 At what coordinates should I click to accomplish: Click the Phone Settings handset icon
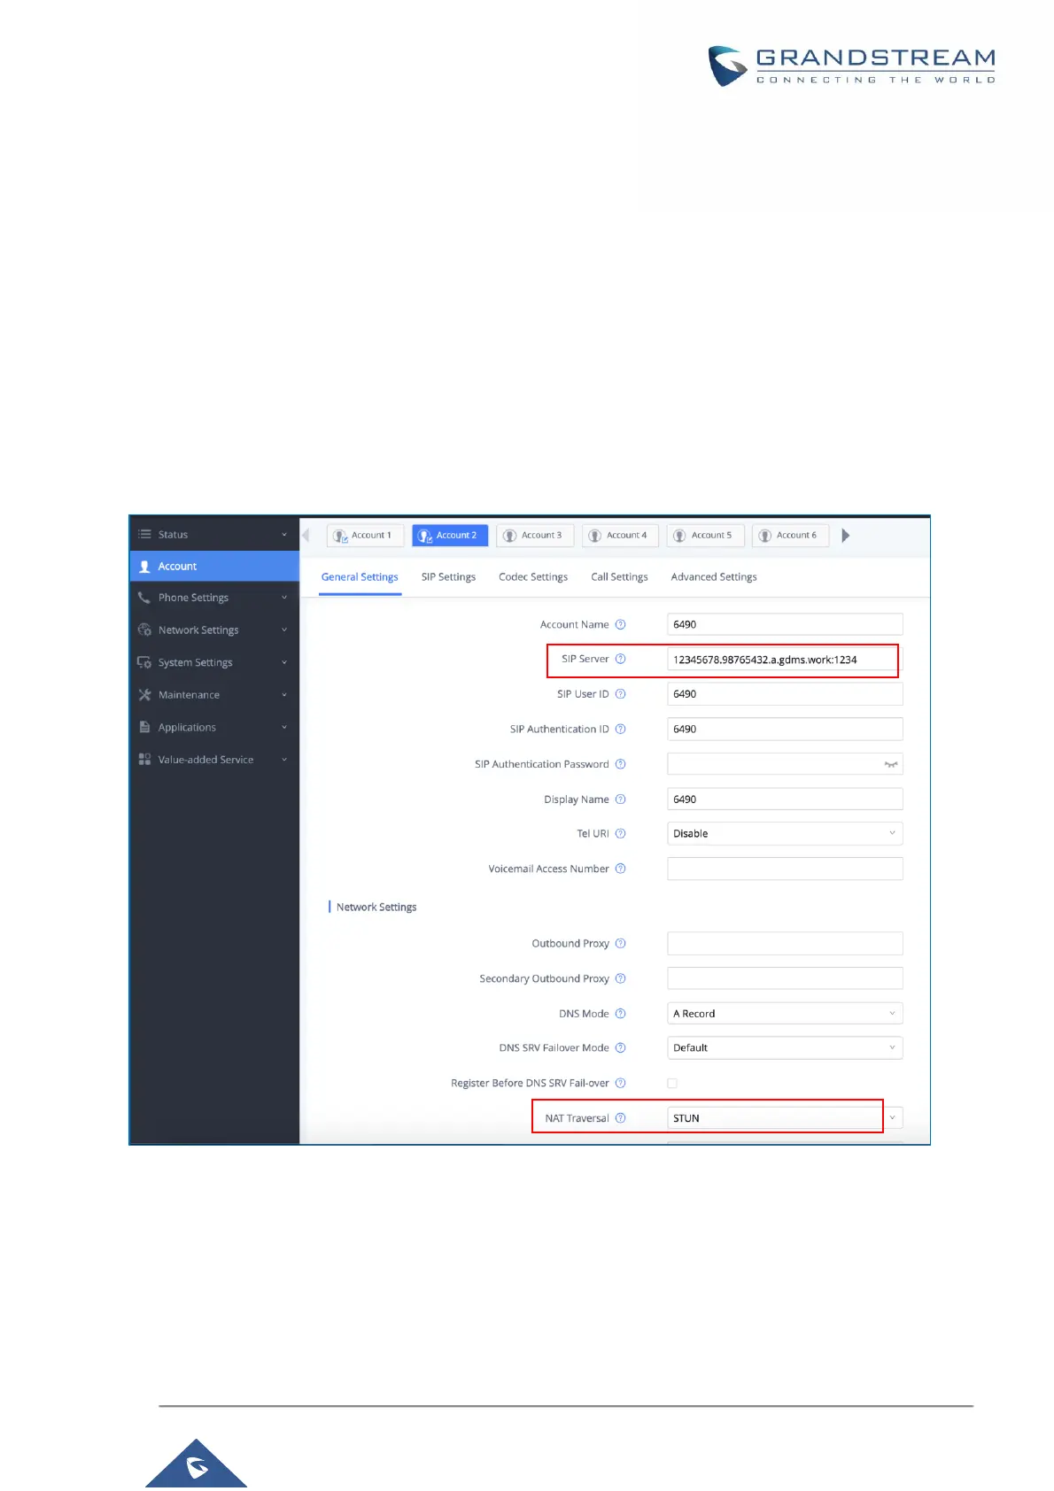pyautogui.click(x=144, y=598)
